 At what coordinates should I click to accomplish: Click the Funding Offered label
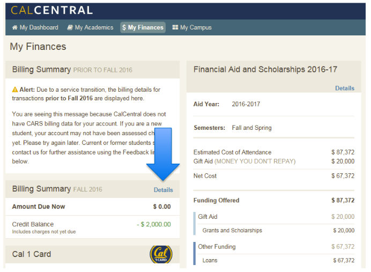coord(216,200)
